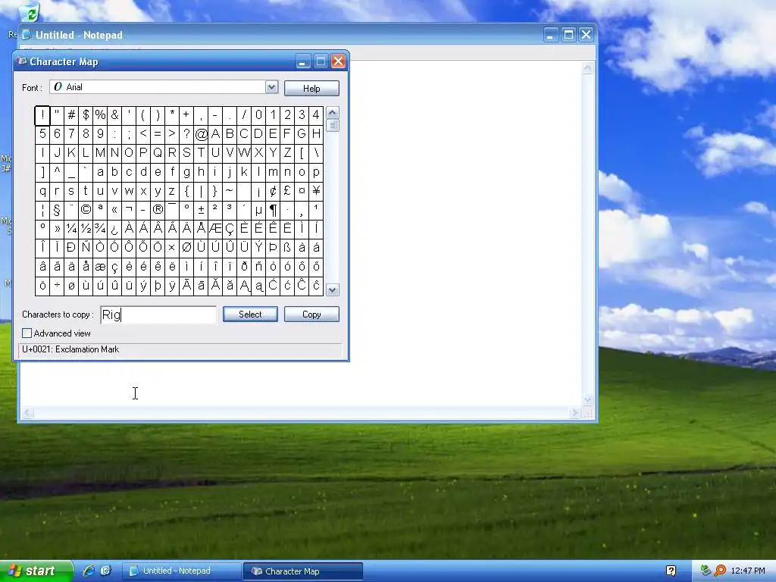Select the dollar sign $ character
Image resolution: width=776 pixels, height=582 pixels.
point(86,115)
